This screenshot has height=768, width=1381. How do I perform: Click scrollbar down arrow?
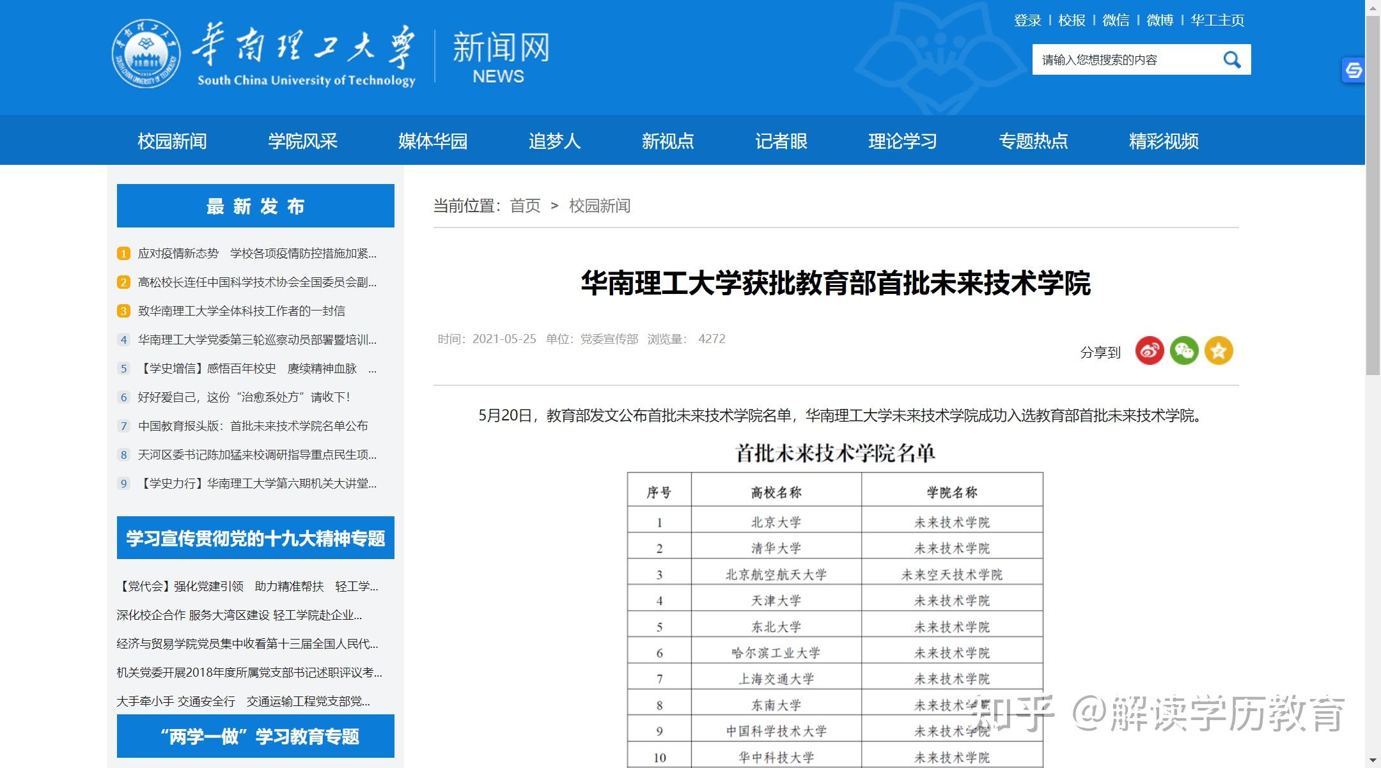(x=1373, y=761)
